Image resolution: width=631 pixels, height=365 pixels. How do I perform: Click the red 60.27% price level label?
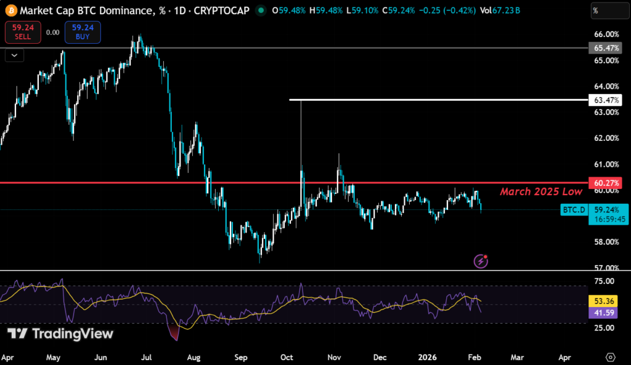[606, 183]
